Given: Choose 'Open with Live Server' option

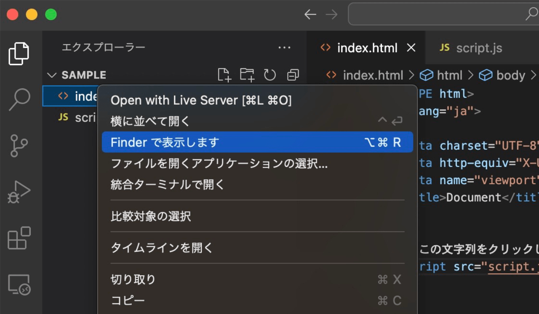Looking at the screenshot, I should pos(201,100).
